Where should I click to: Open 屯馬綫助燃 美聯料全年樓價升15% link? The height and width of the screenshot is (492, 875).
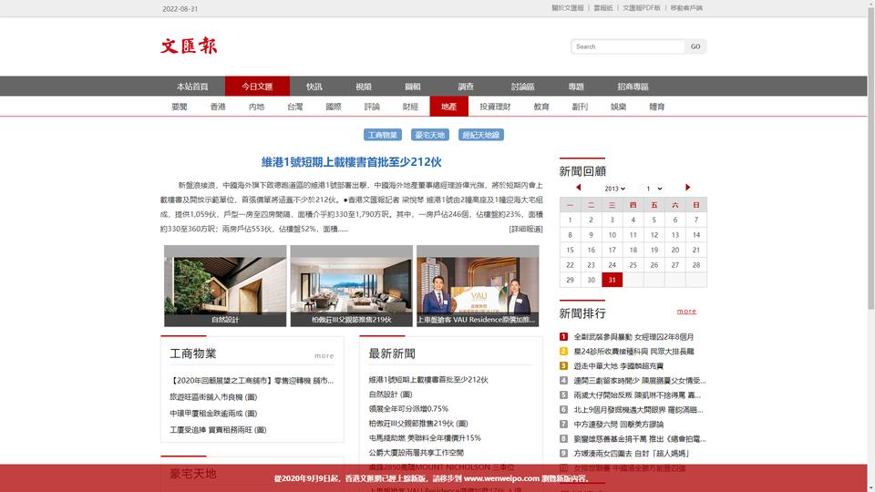point(425,438)
